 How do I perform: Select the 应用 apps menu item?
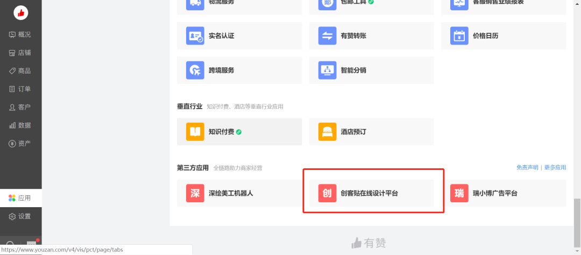(21, 198)
